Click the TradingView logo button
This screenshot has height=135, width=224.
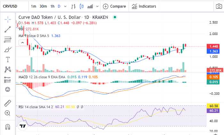(x=23, y=126)
